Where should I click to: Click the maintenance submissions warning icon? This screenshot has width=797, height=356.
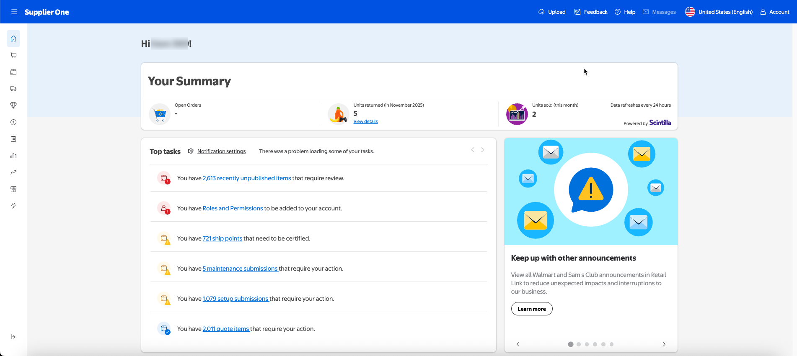coord(164,269)
